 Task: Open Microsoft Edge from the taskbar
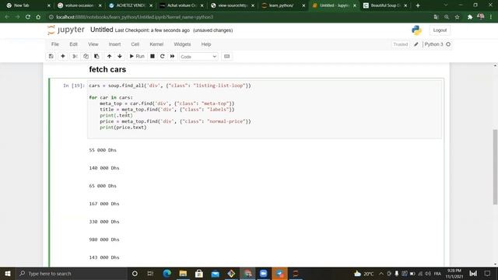(x=167, y=273)
